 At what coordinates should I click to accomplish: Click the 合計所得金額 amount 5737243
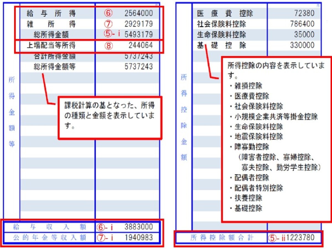coord(139,56)
